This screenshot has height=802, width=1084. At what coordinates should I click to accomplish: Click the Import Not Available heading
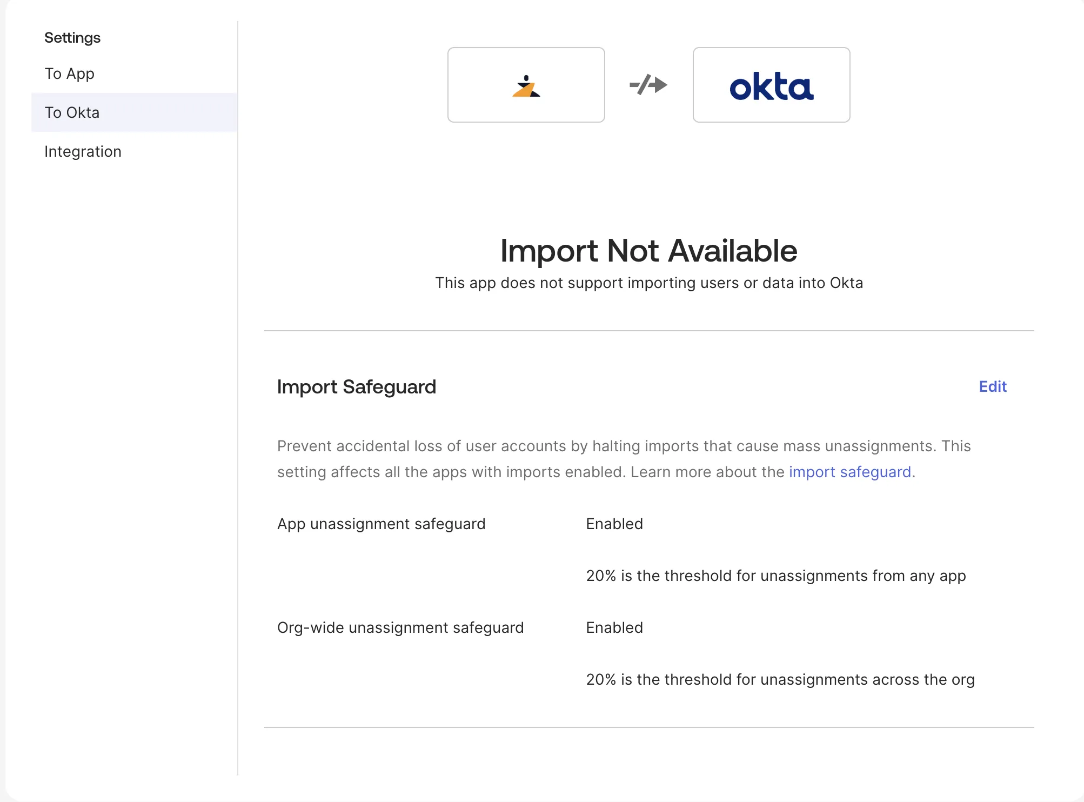pos(648,251)
